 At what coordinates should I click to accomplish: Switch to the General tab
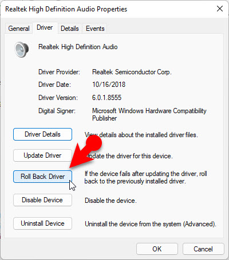coord(19,29)
